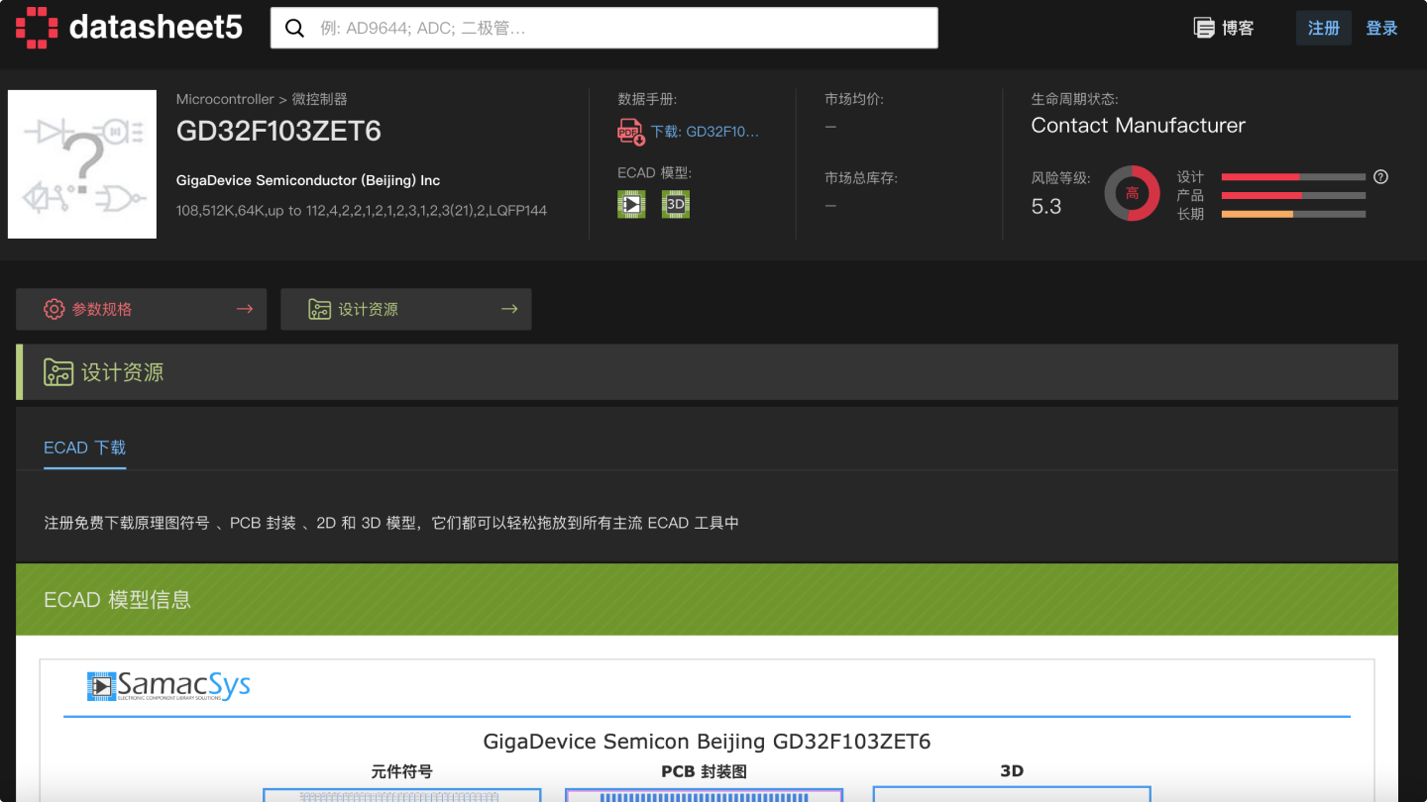Screen dimensions: 1427x802
Task: Click the 5.3 risk score value
Action: pos(1046,206)
